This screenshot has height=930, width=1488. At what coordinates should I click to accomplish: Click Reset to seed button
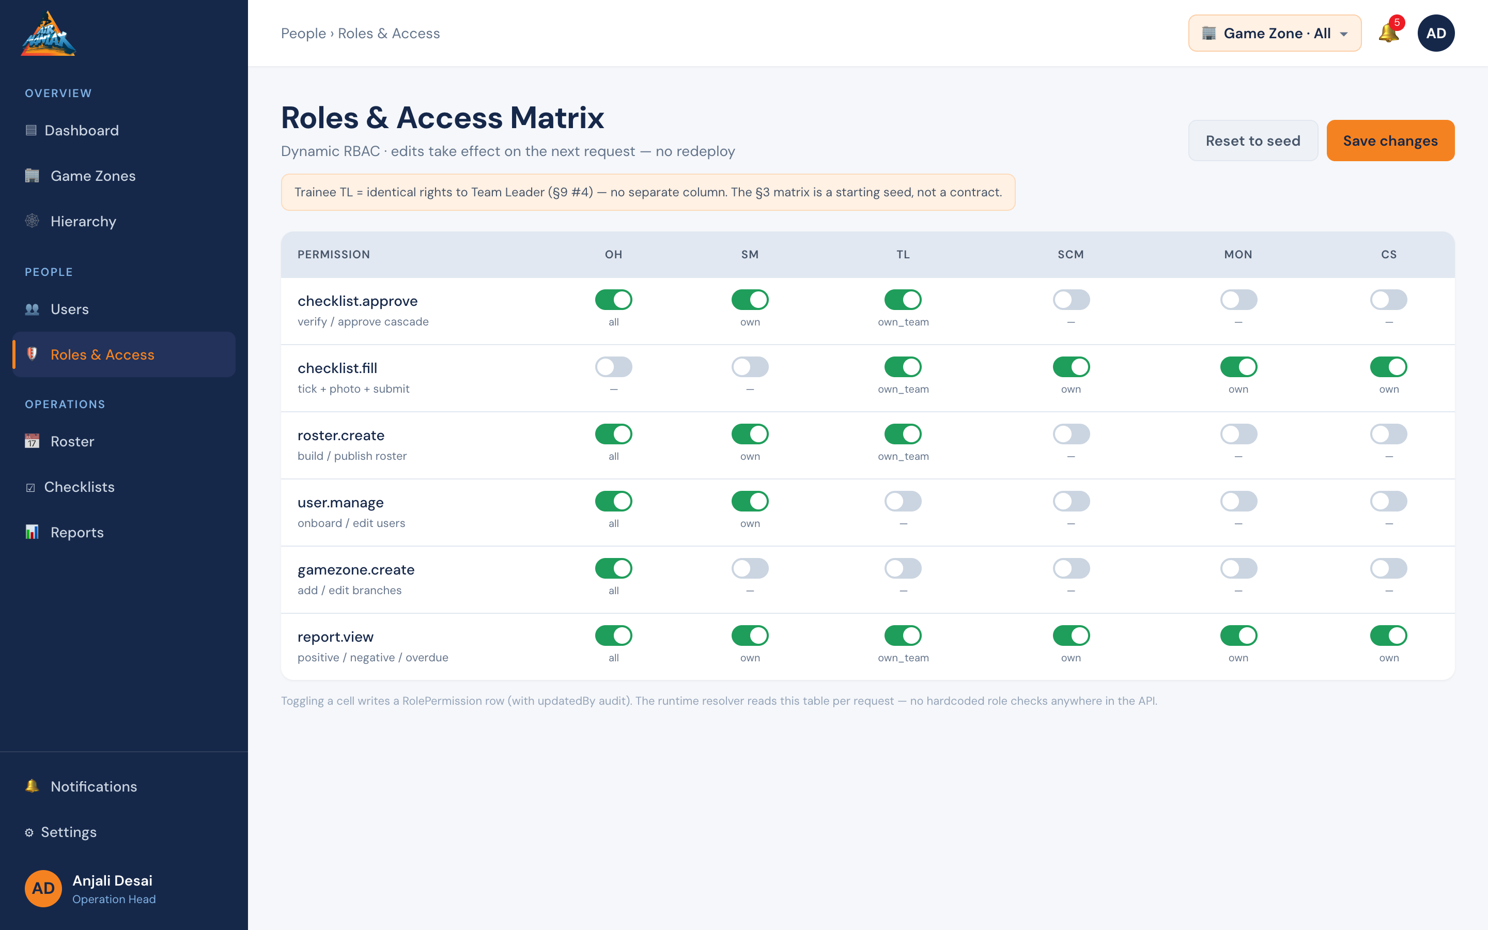(x=1252, y=140)
